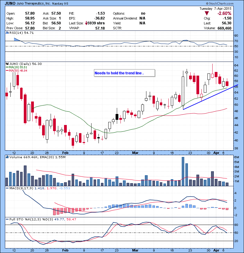
Task: Click the 80 level on stochastic axis
Action: [236, 225]
